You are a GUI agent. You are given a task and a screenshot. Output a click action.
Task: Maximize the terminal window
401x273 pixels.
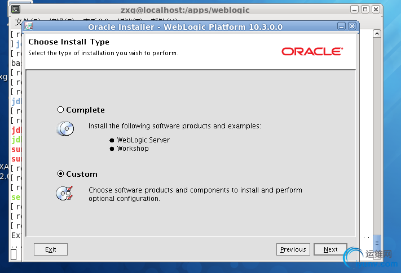[x=364, y=10]
